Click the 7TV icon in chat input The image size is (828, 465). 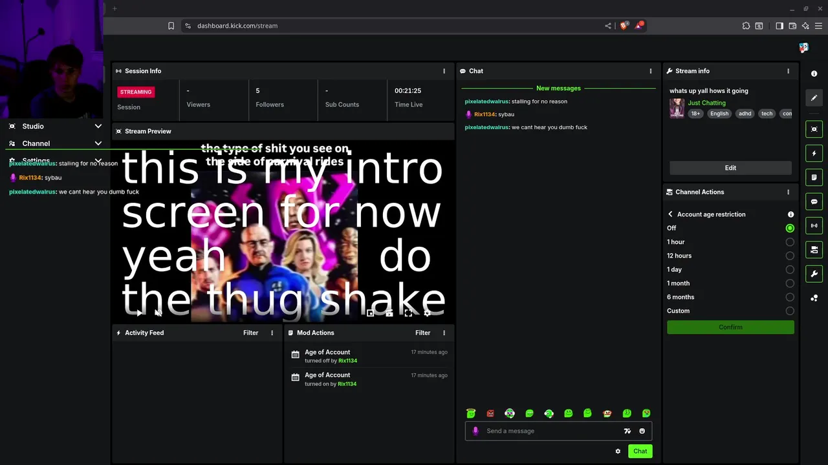pyautogui.click(x=627, y=431)
